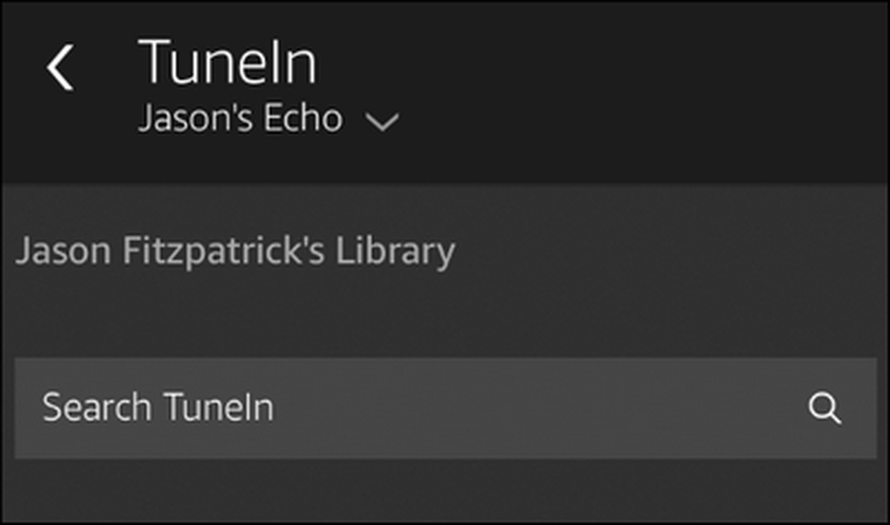Tap the TuneIn heading in the top bar

coord(227,62)
